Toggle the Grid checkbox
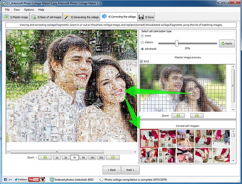 141,61
